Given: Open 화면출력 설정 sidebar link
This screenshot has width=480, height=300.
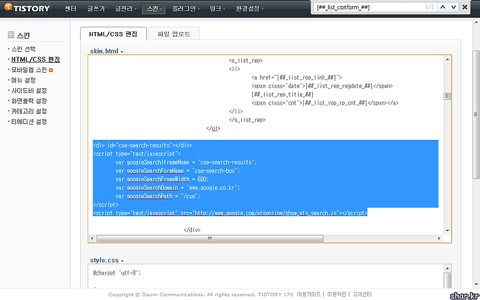Looking at the screenshot, I should (29, 101).
